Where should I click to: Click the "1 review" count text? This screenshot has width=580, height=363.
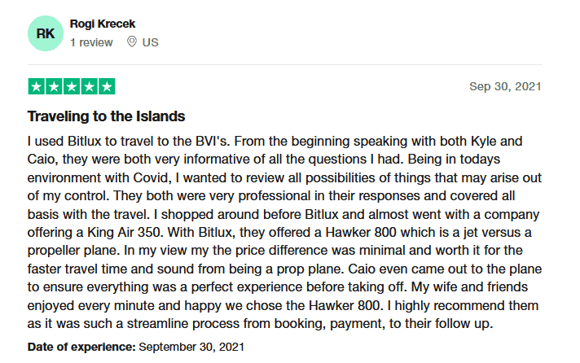point(91,42)
